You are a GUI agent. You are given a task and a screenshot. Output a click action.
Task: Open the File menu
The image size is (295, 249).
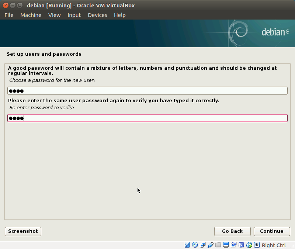click(9, 15)
